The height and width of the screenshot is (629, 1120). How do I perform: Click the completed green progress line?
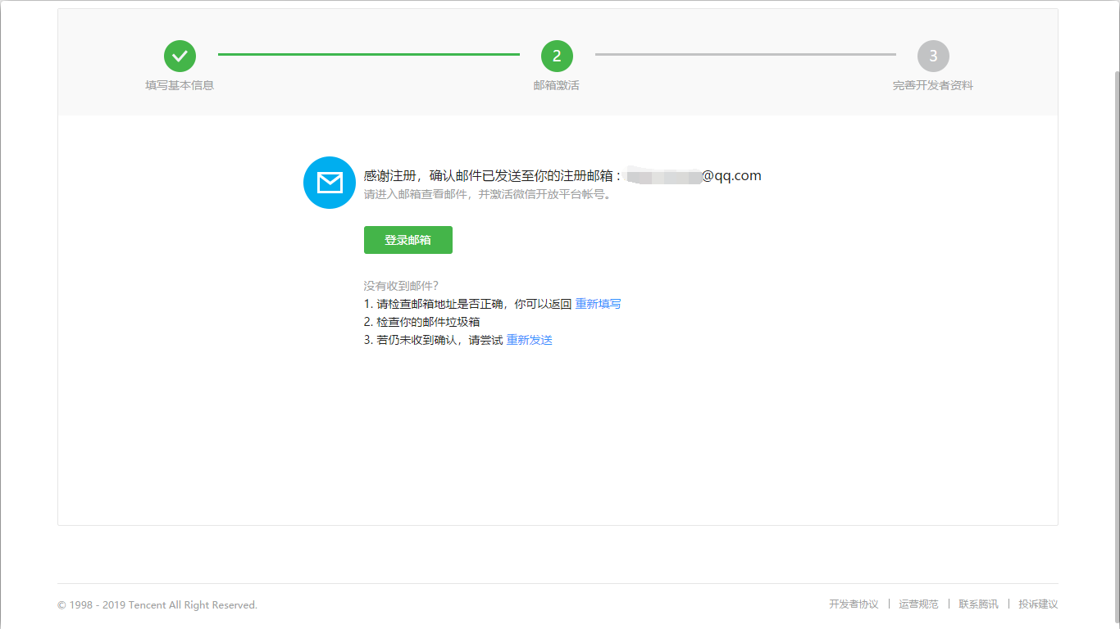coord(369,57)
